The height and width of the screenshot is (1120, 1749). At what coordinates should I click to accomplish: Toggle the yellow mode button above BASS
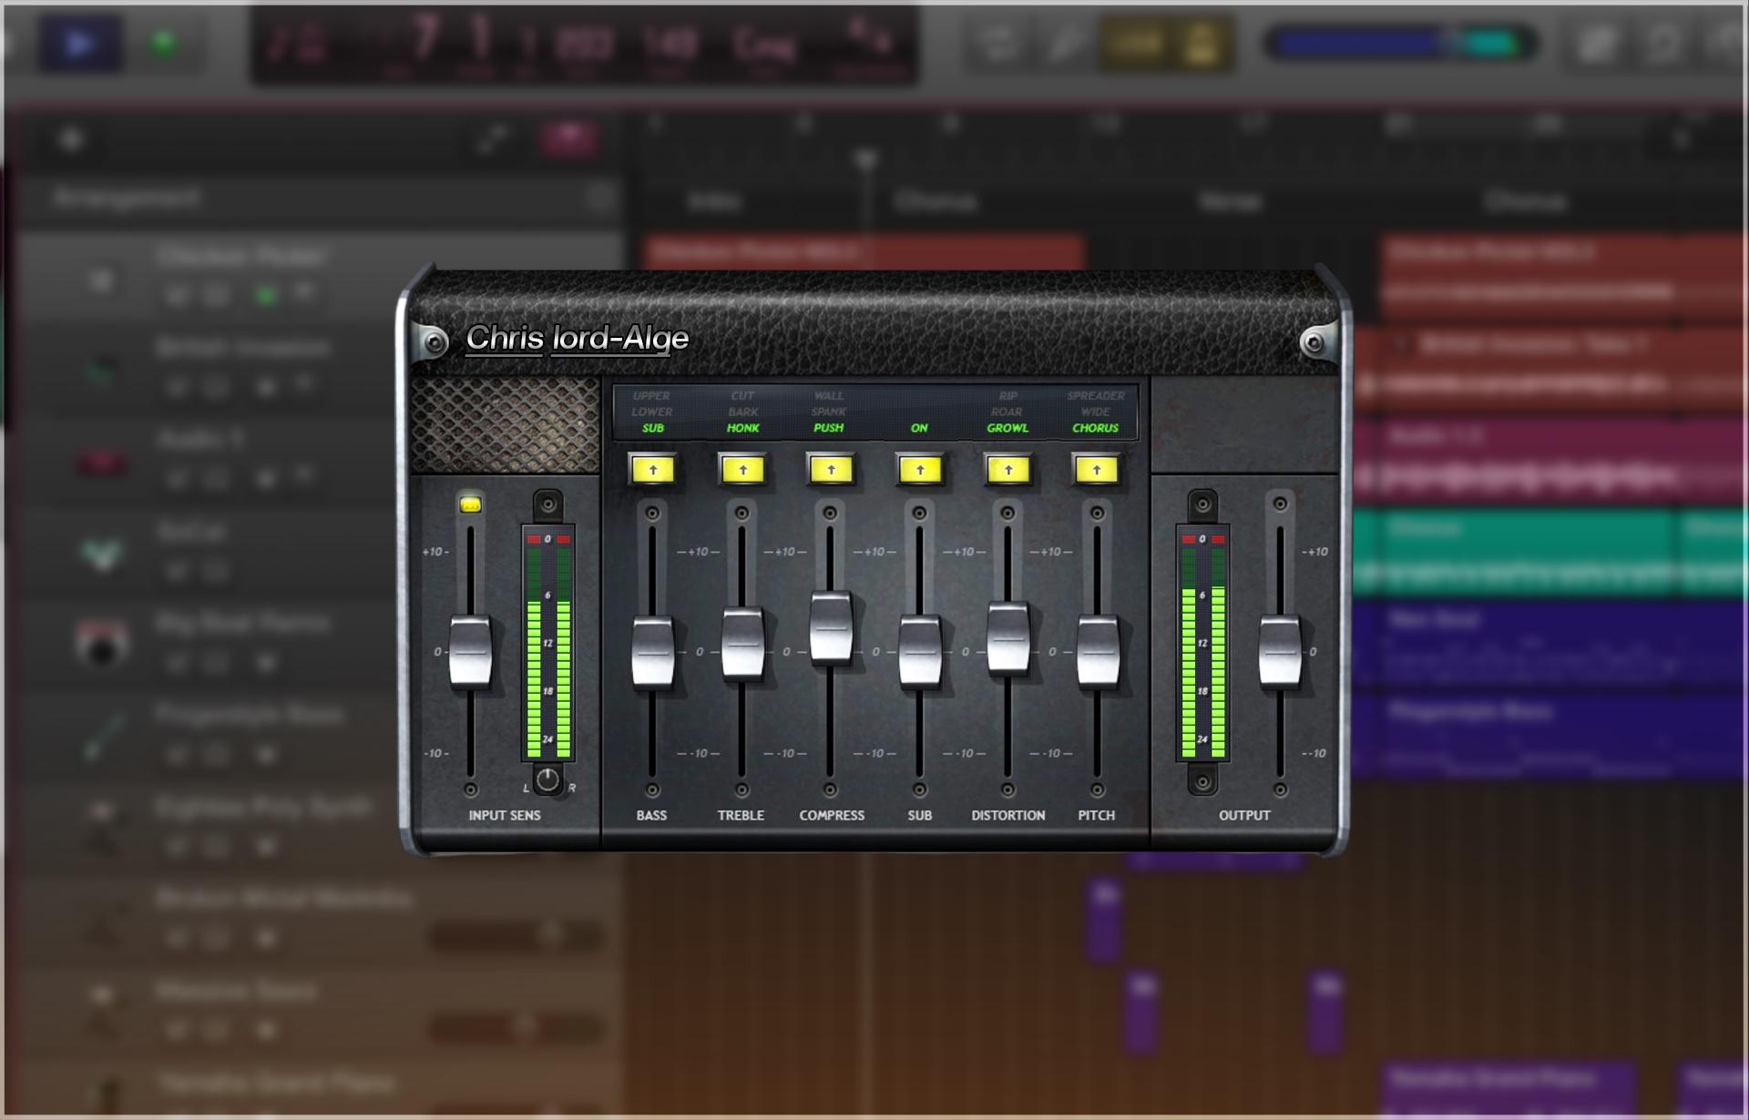point(653,470)
